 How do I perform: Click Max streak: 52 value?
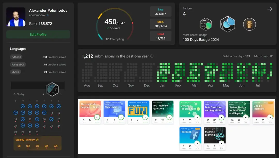263,56
